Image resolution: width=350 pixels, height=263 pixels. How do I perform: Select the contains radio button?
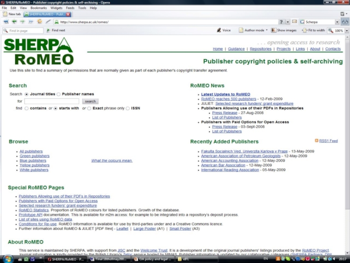27,108
